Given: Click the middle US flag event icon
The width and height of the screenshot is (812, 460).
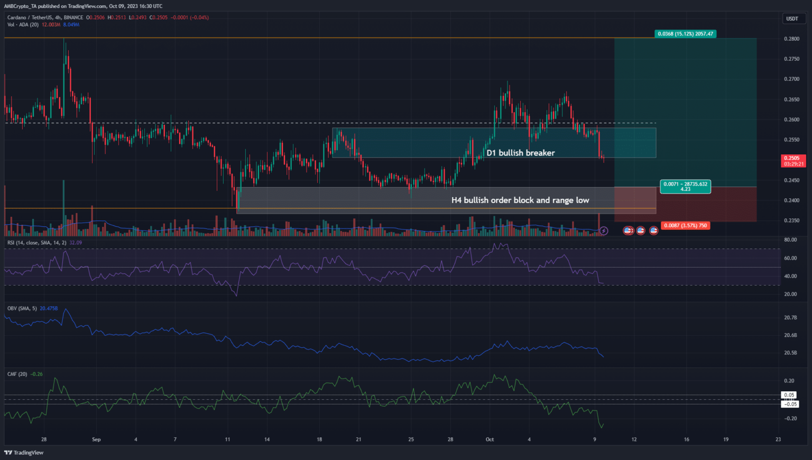Looking at the screenshot, I should coord(641,231).
